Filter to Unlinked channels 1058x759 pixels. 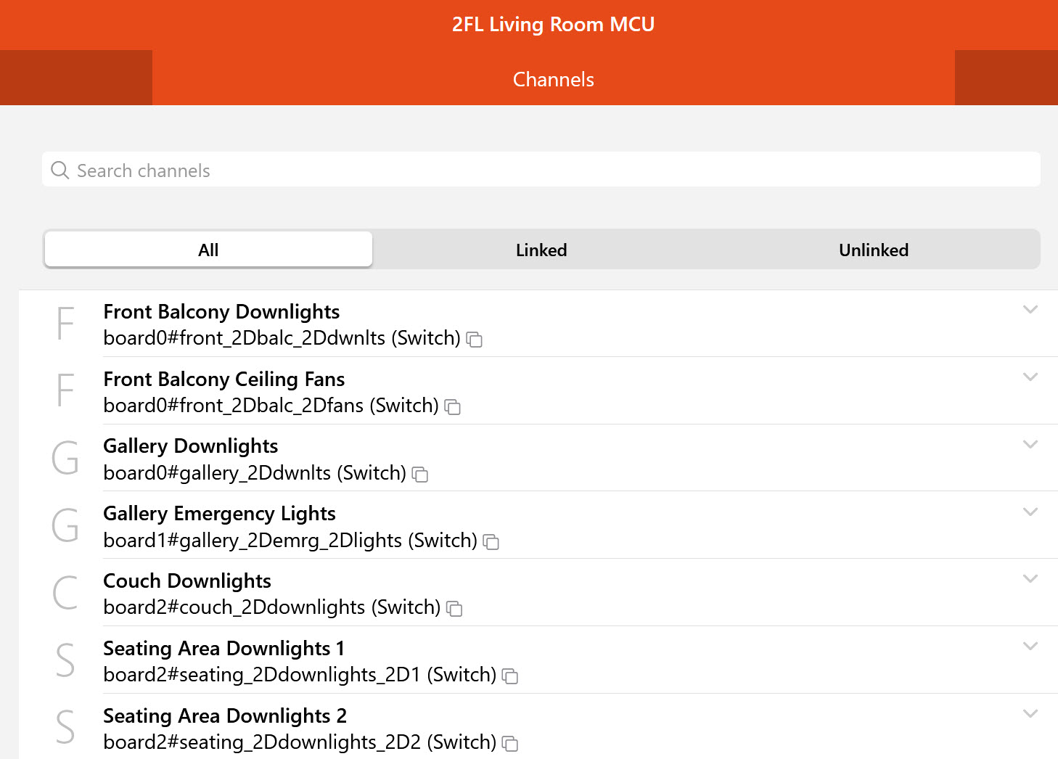tap(874, 250)
